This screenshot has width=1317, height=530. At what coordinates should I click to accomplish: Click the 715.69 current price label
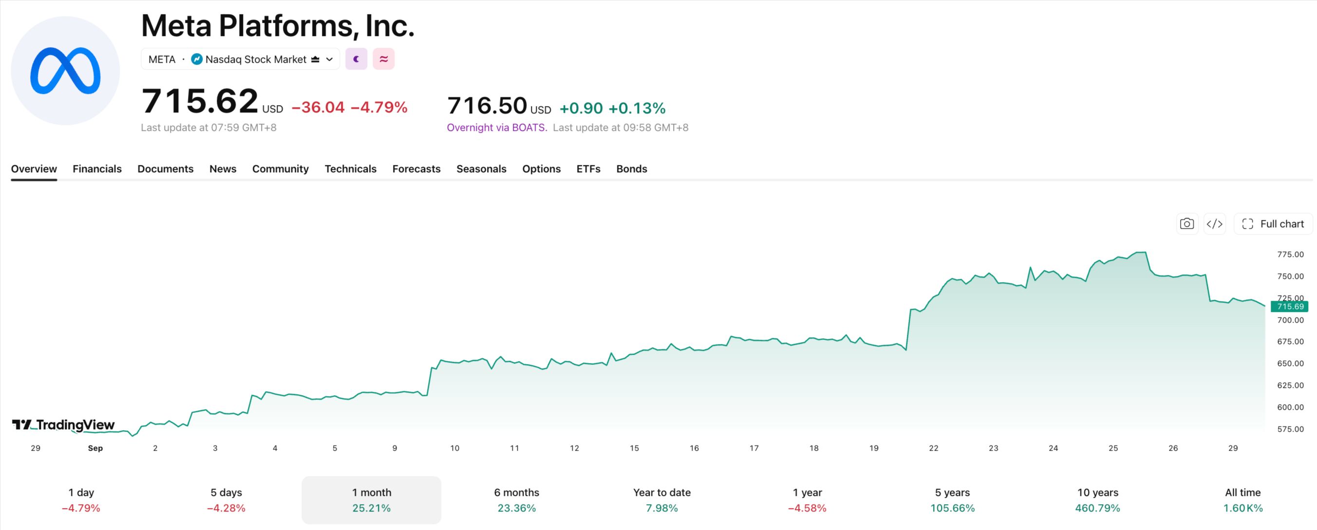click(x=1289, y=306)
